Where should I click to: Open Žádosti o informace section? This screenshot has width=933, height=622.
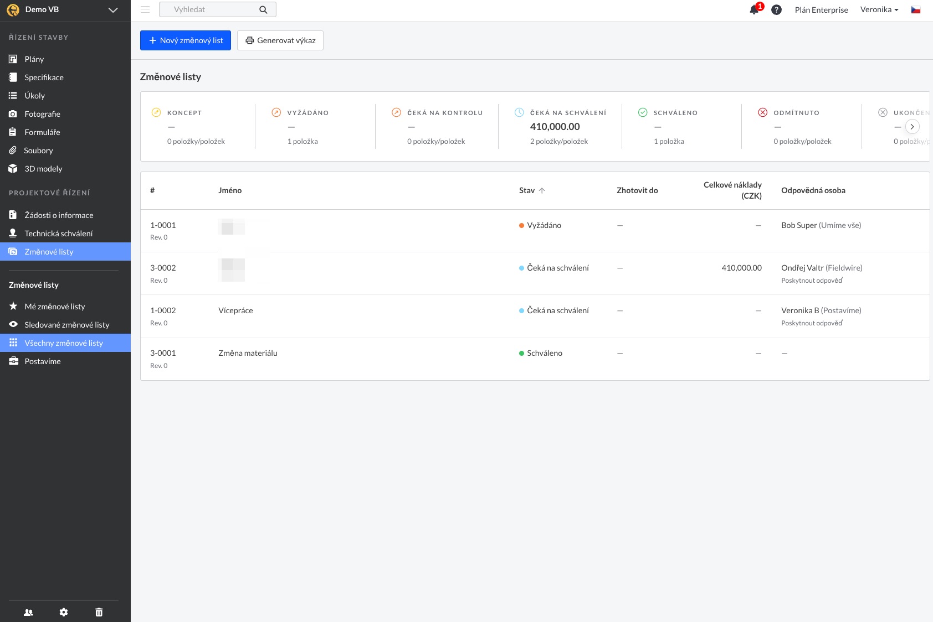[59, 215]
